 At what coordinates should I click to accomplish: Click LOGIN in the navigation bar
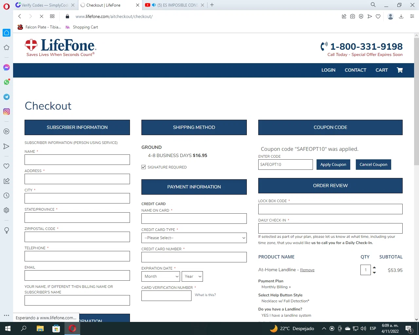coord(328,70)
